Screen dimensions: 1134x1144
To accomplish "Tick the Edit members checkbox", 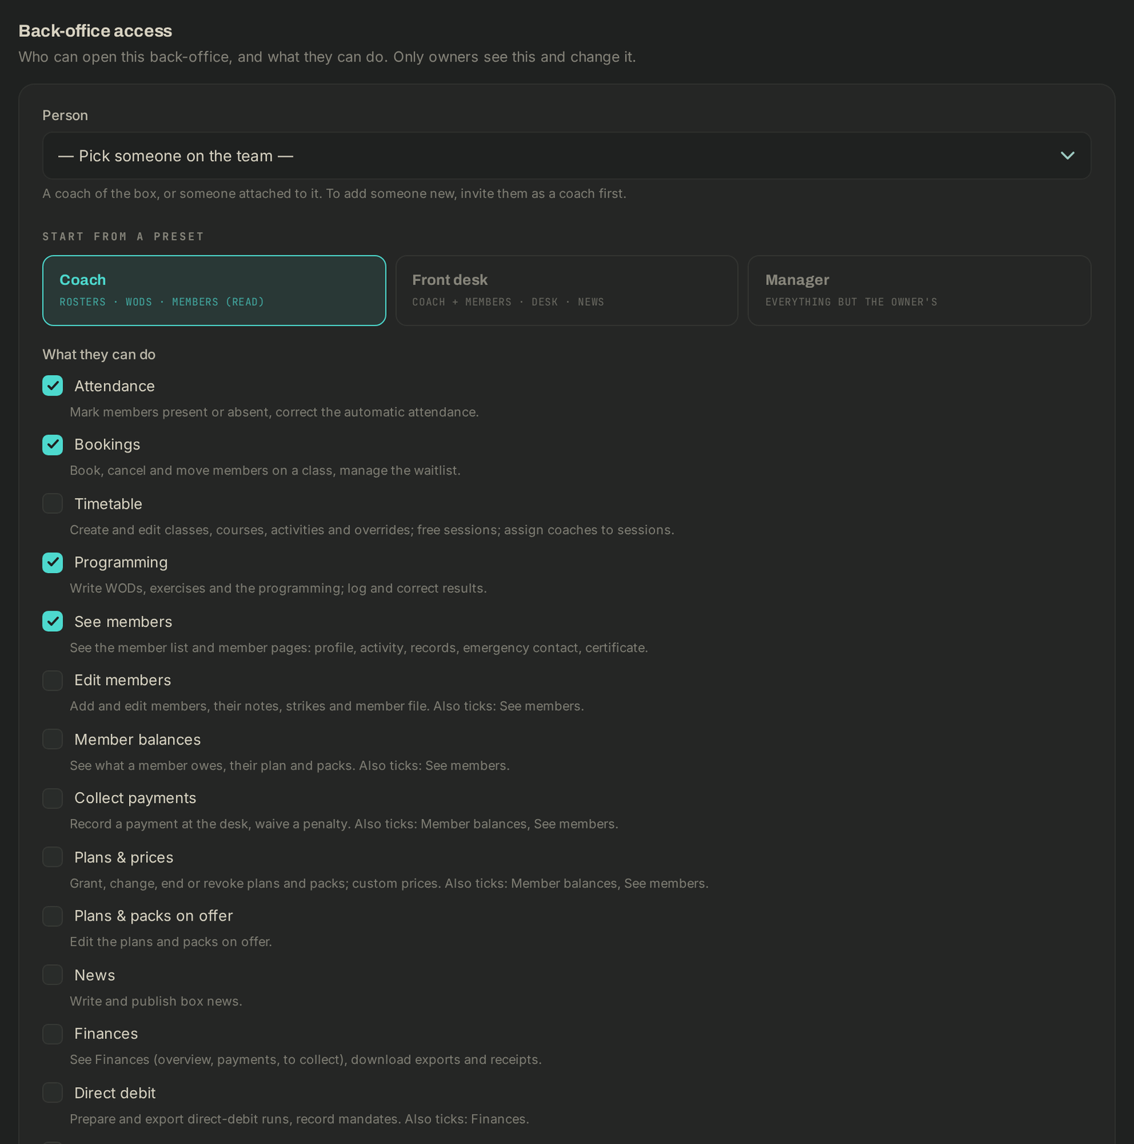I will coord(52,680).
